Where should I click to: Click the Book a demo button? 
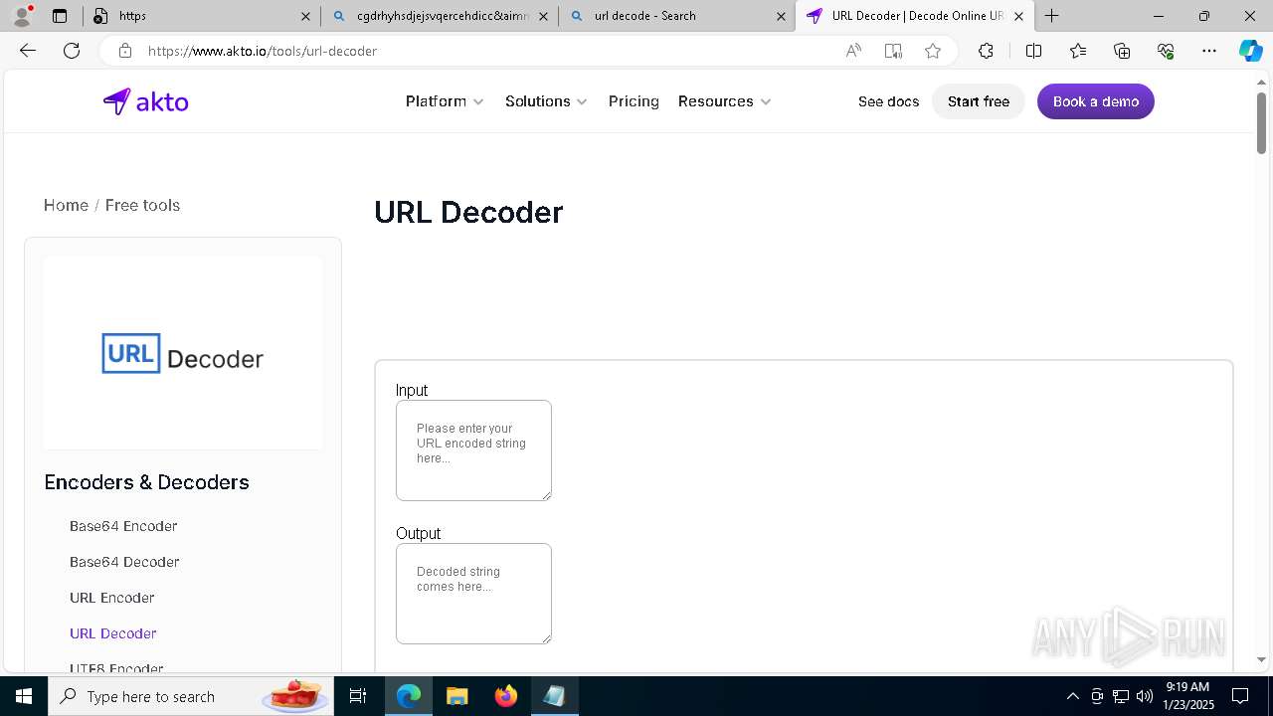tap(1096, 101)
